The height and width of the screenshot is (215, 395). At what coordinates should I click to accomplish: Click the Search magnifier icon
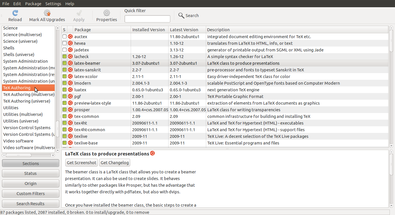click(181, 15)
